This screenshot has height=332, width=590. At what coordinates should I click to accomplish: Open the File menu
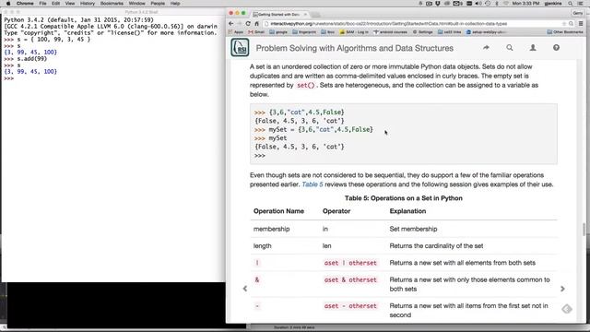43,4
